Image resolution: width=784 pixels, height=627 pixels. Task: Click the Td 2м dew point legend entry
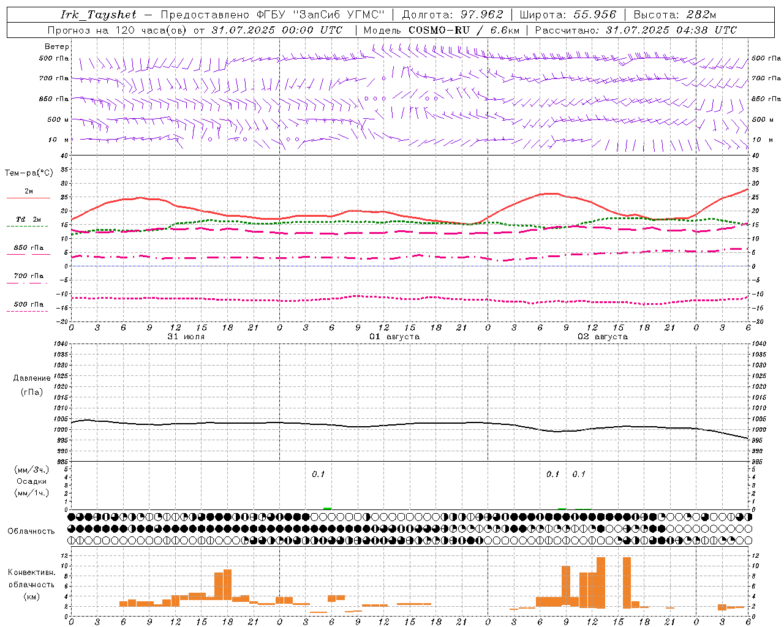[29, 219]
